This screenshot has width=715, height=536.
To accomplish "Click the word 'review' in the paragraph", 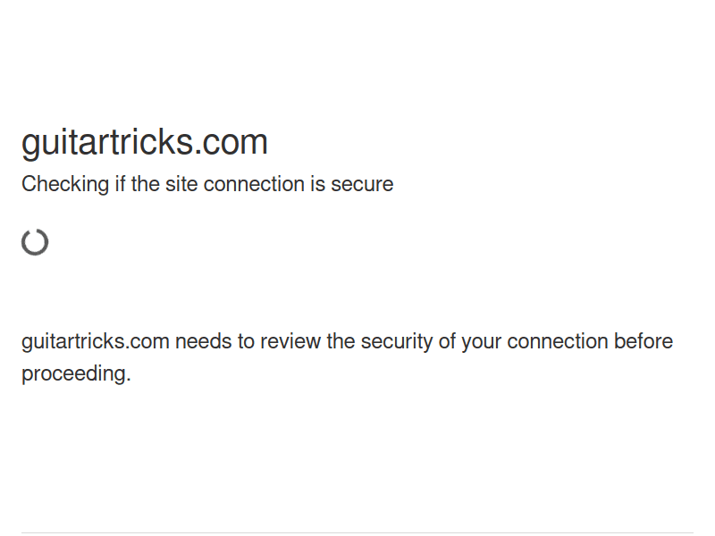I will click(x=279, y=341).
